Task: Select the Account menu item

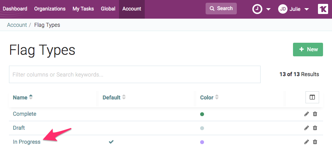Action: (132, 9)
